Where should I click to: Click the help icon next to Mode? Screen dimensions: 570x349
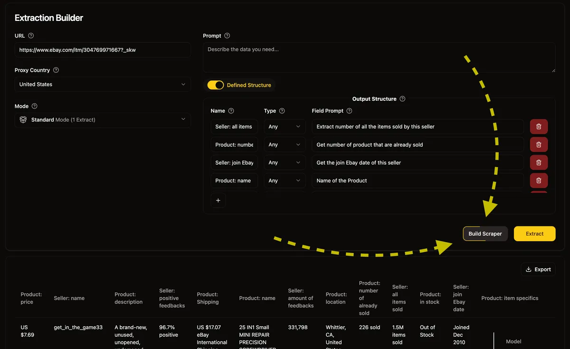[34, 106]
